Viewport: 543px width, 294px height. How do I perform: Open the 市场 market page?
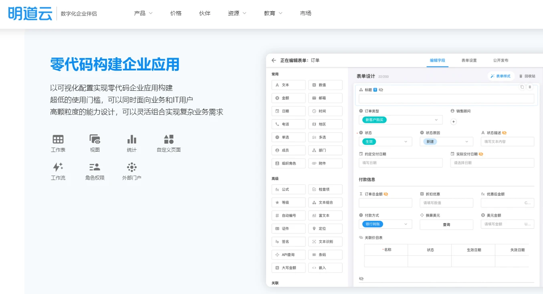(x=306, y=13)
